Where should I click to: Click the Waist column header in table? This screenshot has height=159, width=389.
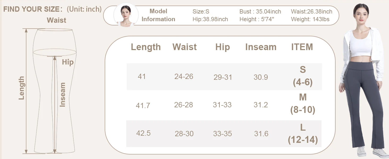pyautogui.click(x=184, y=47)
